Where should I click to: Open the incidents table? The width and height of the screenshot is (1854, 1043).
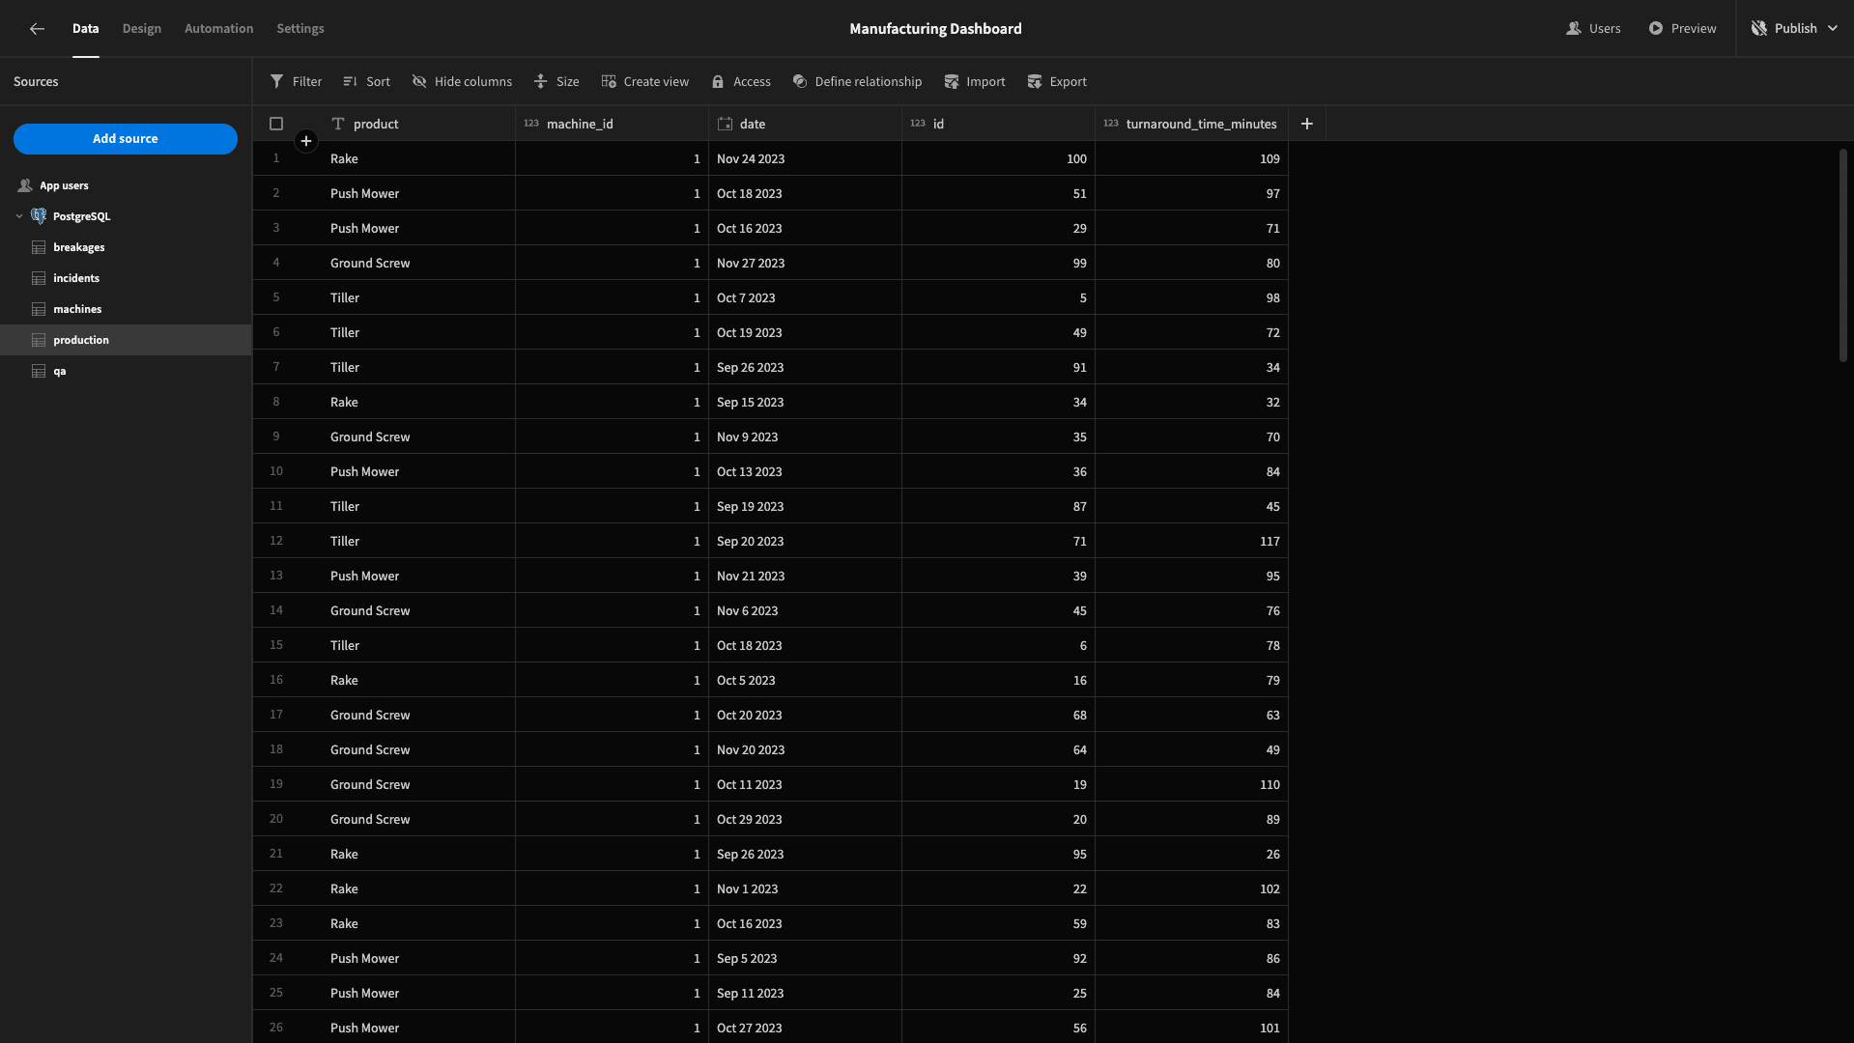[126, 278]
